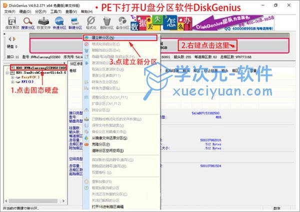
Task: Select the EasyU (V:) partition in tree
Action: [x=30, y=77]
